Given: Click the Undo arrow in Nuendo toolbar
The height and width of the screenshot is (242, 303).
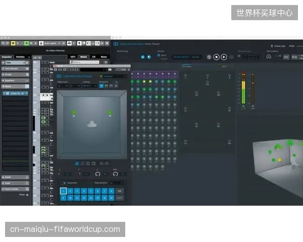Looking at the screenshot, I should point(3,43).
